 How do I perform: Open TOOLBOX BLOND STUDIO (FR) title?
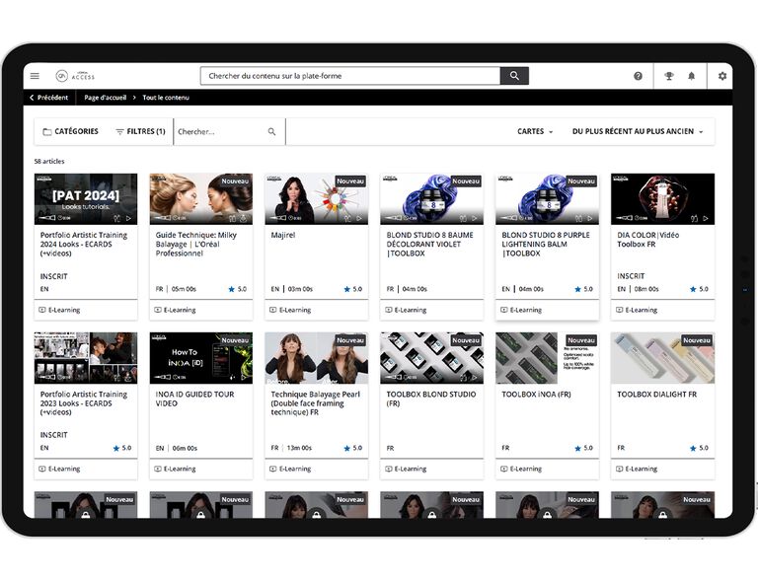click(430, 399)
